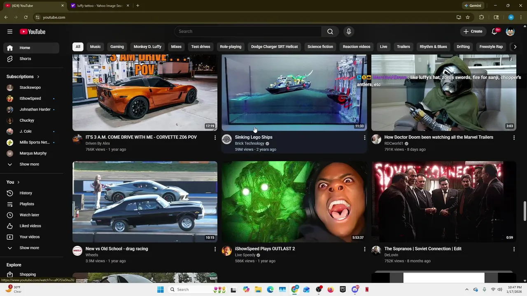
Task: Open the account avatar menu
Action: click(510, 32)
